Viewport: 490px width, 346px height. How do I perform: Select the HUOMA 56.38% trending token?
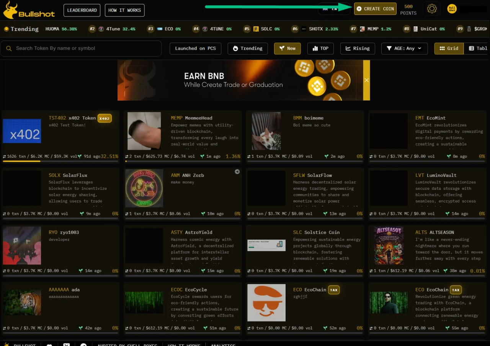coord(61,29)
